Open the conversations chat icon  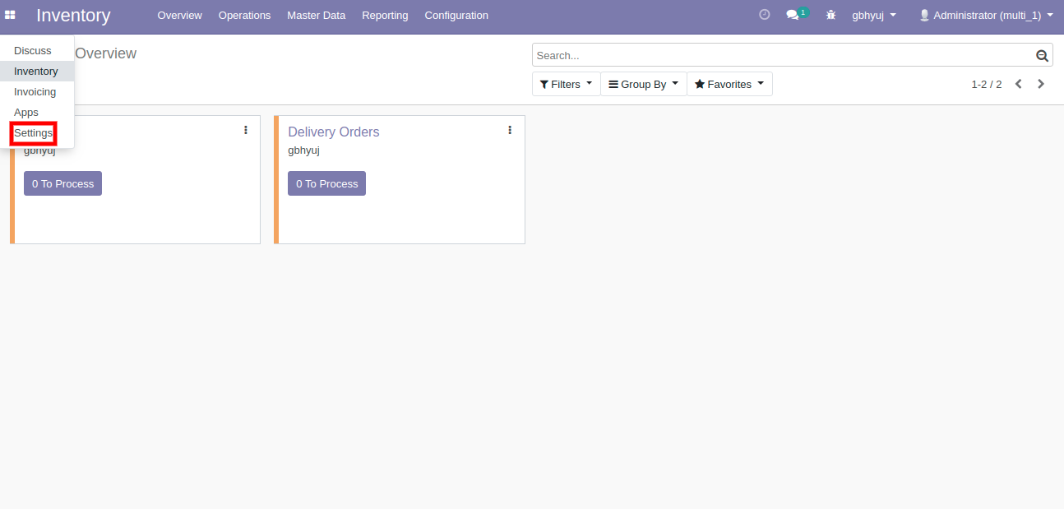(x=793, y=15)
